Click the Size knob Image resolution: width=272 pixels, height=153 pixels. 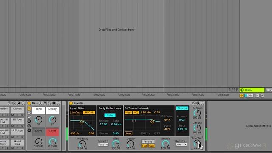[116, 144]
